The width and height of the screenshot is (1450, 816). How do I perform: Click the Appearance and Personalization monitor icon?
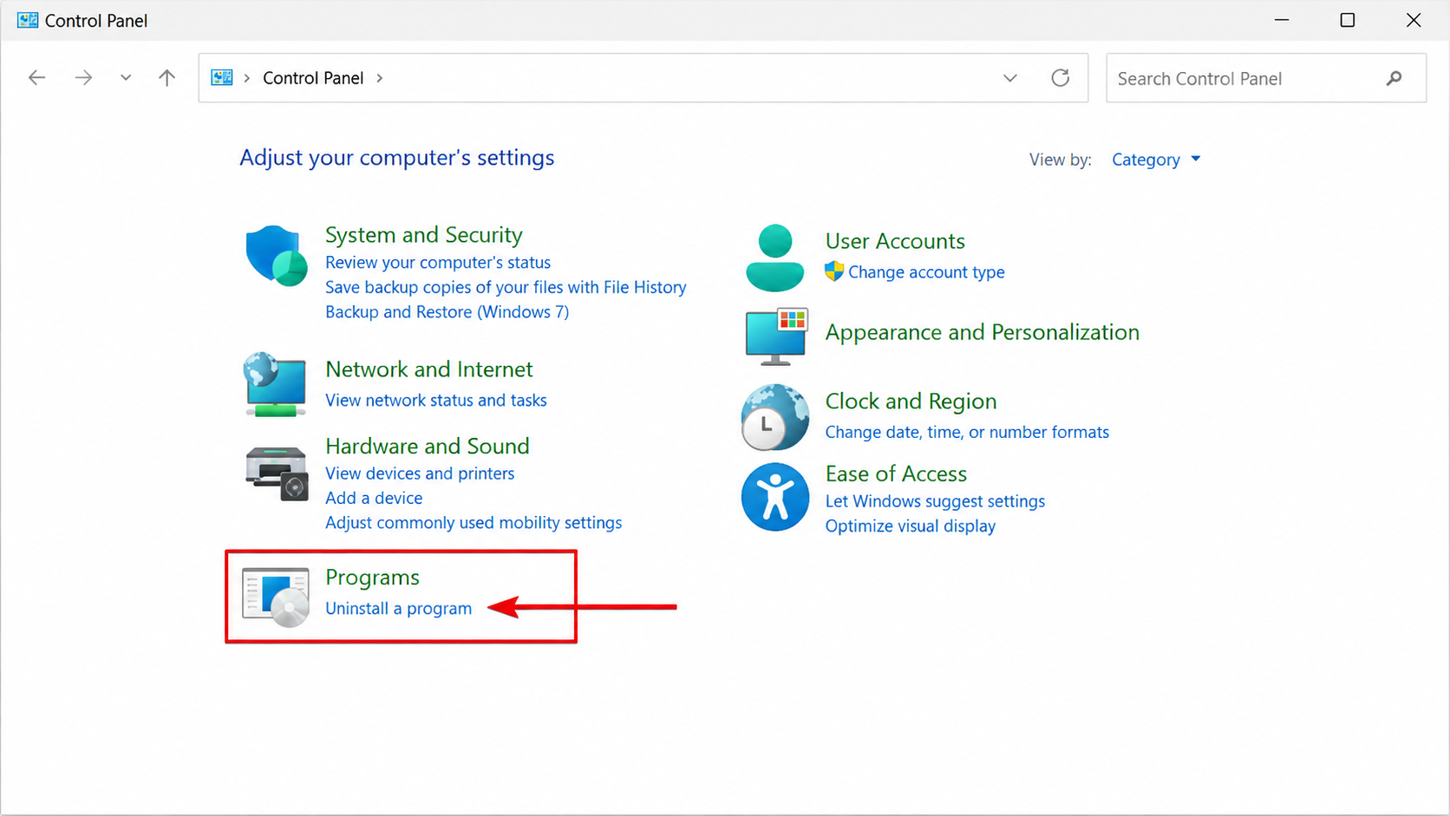tap(776, 336)
